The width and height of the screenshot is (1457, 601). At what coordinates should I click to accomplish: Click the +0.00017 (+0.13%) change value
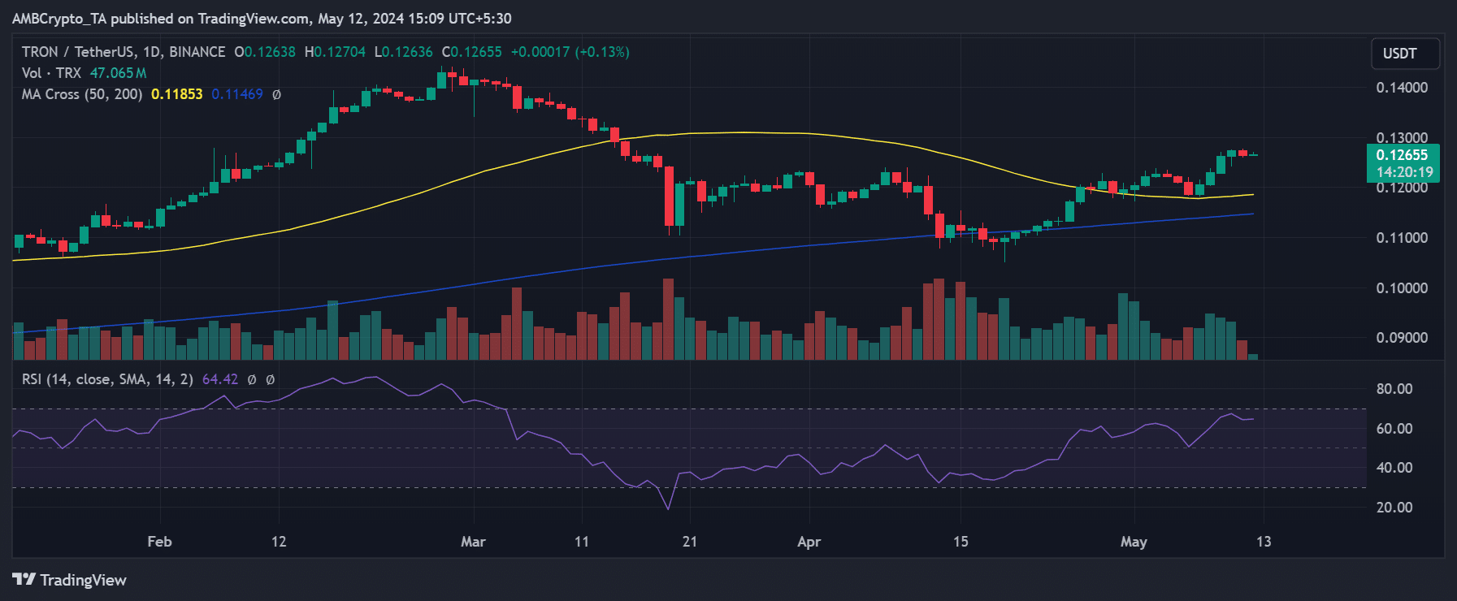(570, 52)
